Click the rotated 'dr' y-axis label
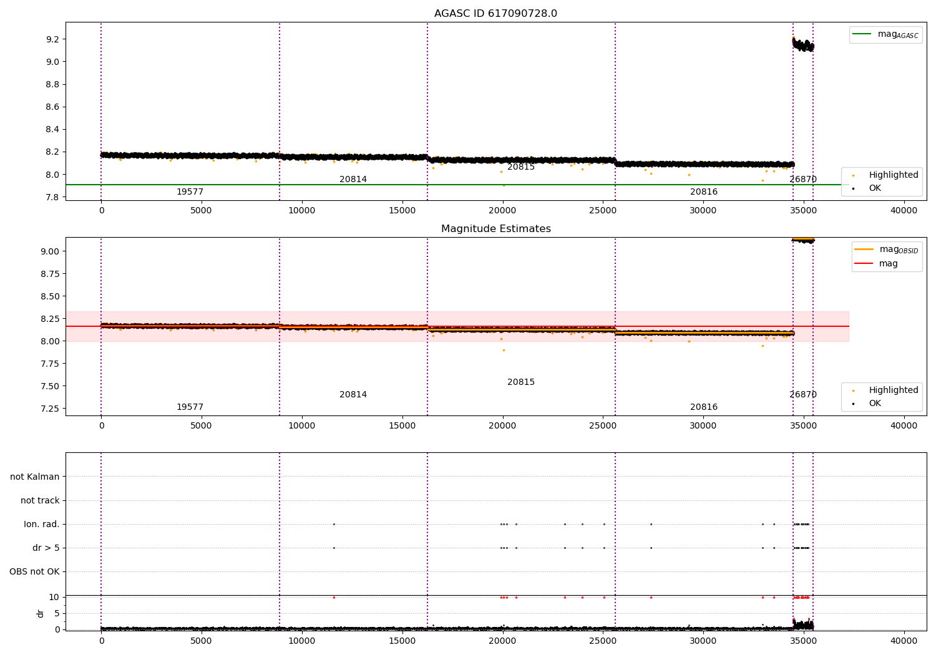This screenshot has height=655, width=936. pyautogui.click(x=41, y=613)
